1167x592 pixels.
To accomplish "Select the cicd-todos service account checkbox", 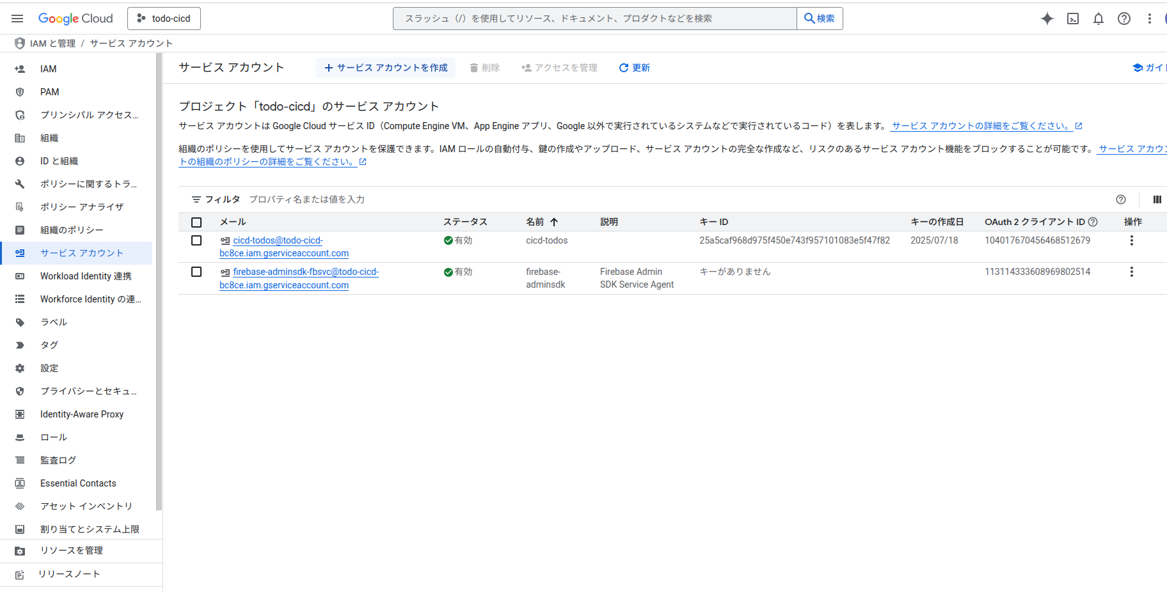I will click(x=196, y=240).
